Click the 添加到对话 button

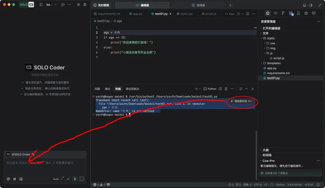[x=241, y=101]
